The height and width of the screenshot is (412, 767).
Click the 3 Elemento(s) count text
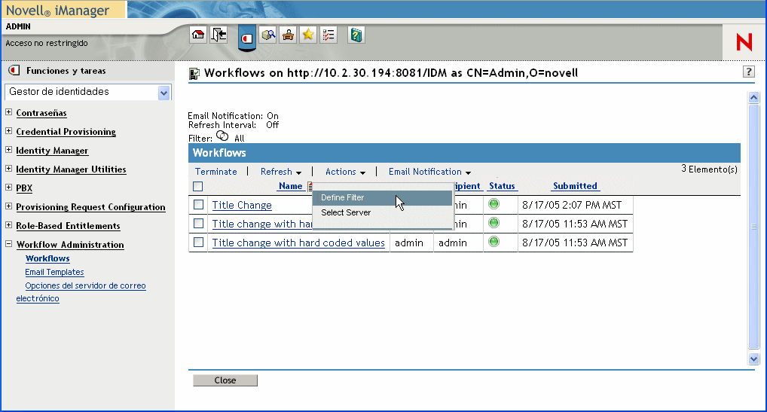pos(709,169)
